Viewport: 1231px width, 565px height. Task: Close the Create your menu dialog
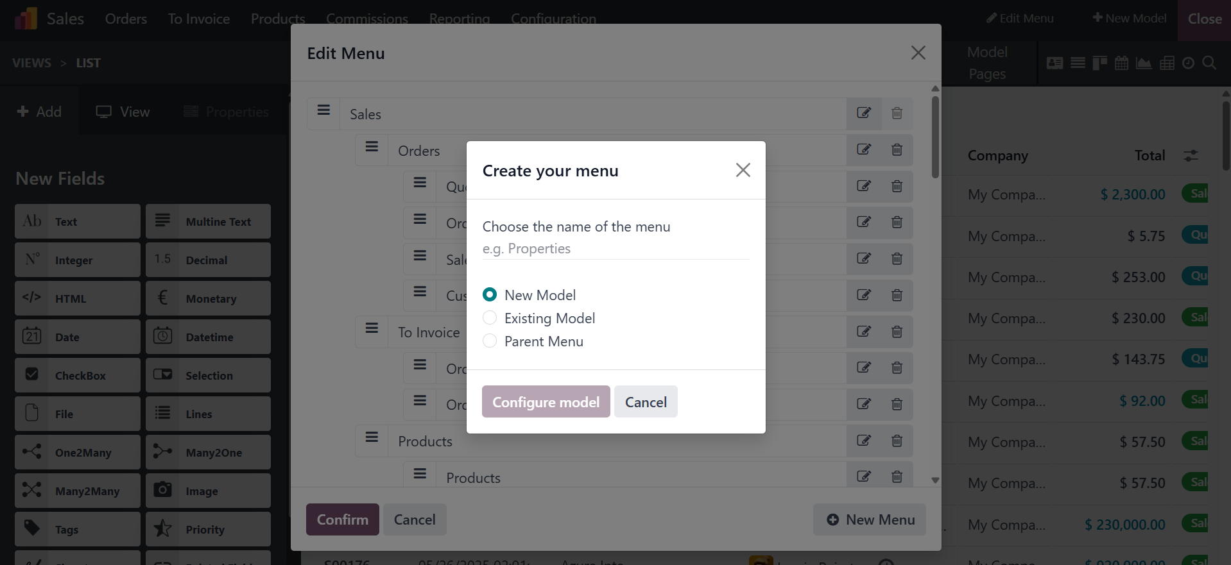(x=743, y=170)
